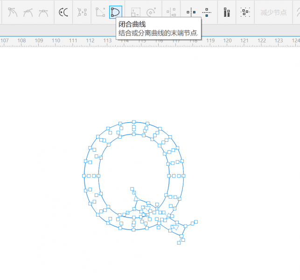Viewport: 300px width, 280px height.
Task: Select the cusp node icon
Action: [x=13, y=12]
